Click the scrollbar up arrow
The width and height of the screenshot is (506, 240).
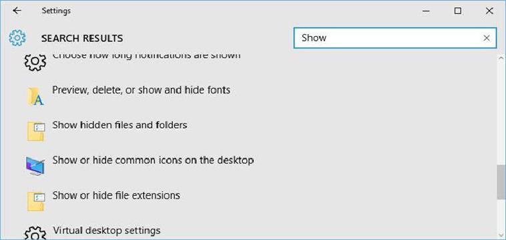tap(501, 58)
